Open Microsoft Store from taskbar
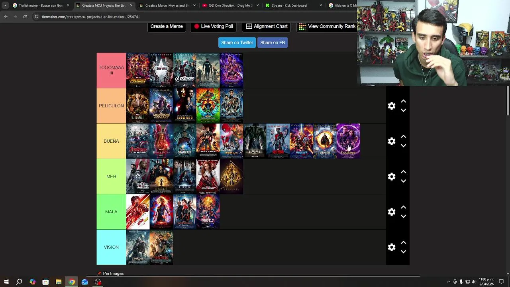This screenshot has width=510, height=287. tap(45, 282)
